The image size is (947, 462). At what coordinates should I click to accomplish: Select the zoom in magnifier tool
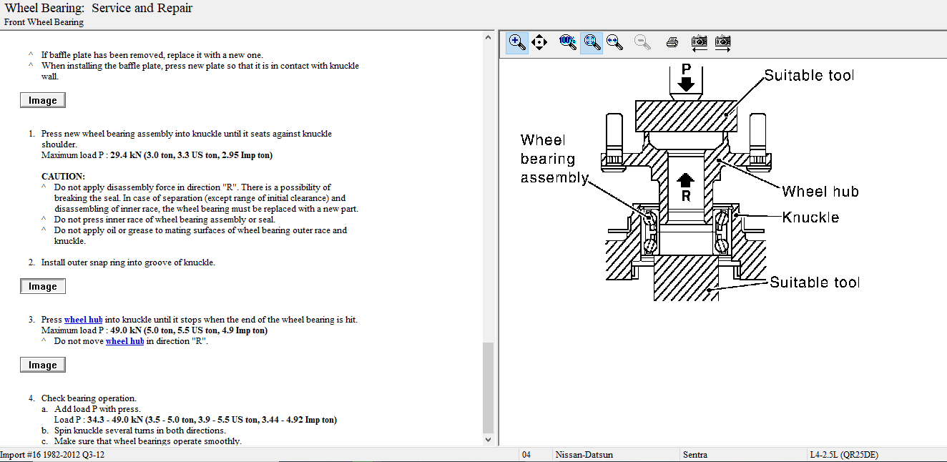[517, 42]
